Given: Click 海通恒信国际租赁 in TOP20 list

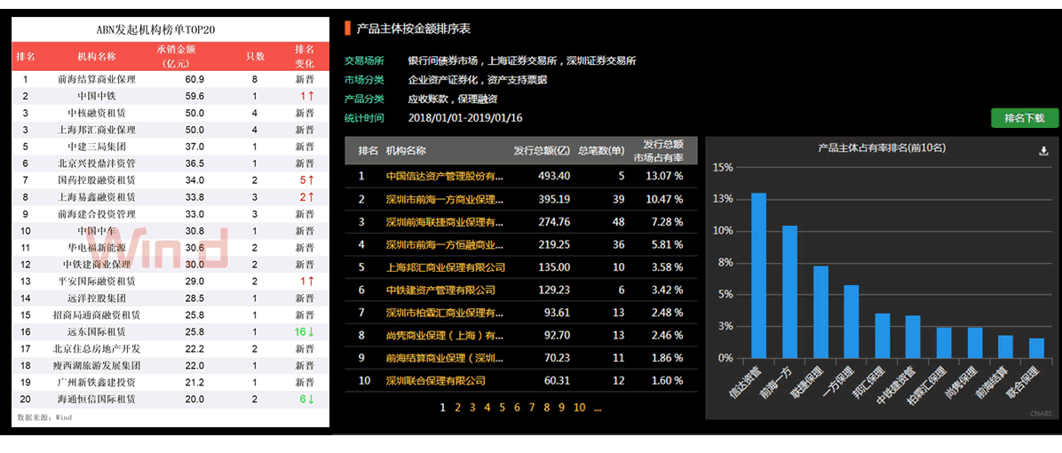Looking at the screenshot, I should pyautogui.click(x=97, y=400).
